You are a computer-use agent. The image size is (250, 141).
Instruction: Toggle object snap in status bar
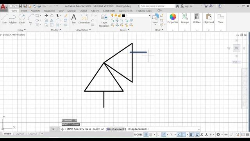184,135
